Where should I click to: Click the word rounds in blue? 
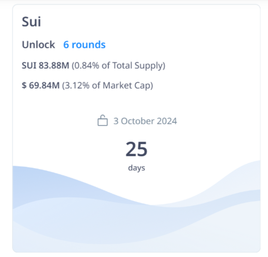tap(88, 45)
